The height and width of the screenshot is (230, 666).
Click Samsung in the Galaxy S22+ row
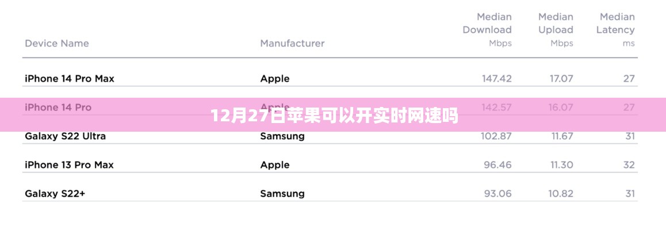pyautogui.click(x=282, y=194)
